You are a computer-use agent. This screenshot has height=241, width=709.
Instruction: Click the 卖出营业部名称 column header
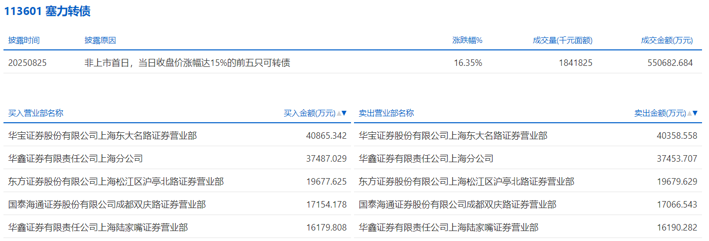pos(386,113)
